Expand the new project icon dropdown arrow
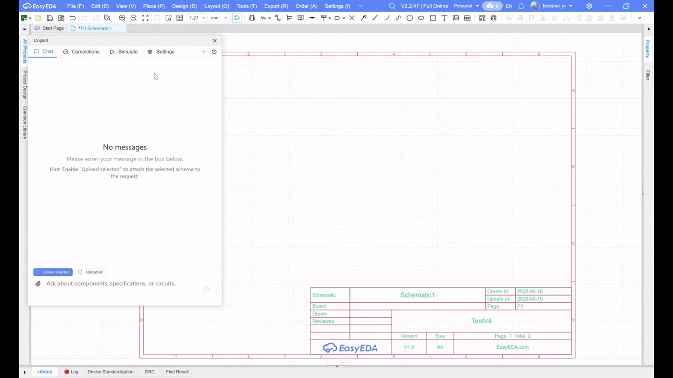This screenshot has width=673, height=378. point(30,18)
